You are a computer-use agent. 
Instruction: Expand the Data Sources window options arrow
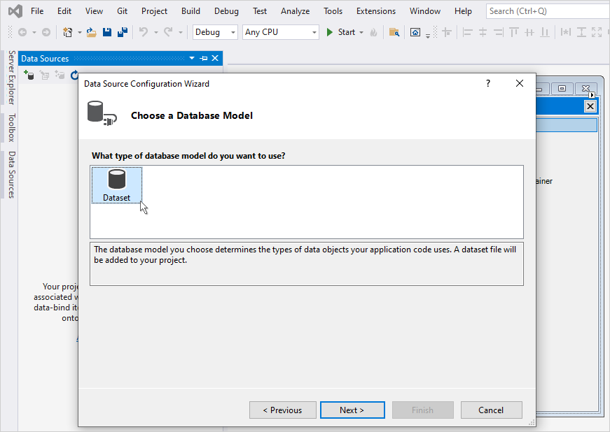click(x=192, y=59)
